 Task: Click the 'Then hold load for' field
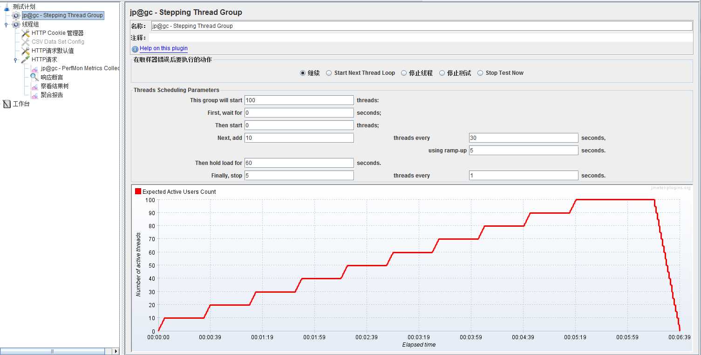[299, 163]
